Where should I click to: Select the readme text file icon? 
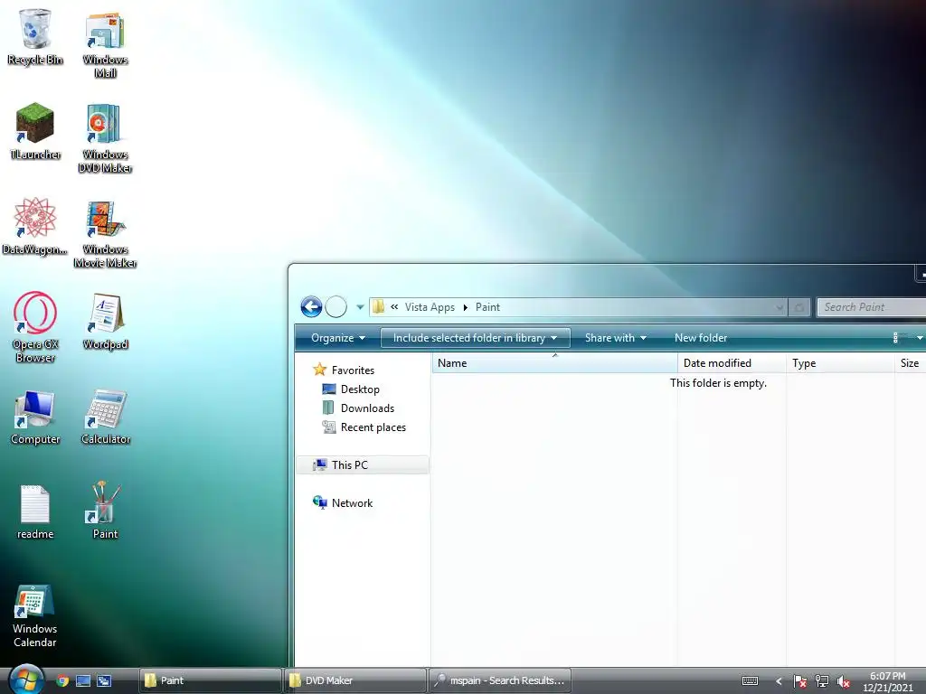pos(35,511)
